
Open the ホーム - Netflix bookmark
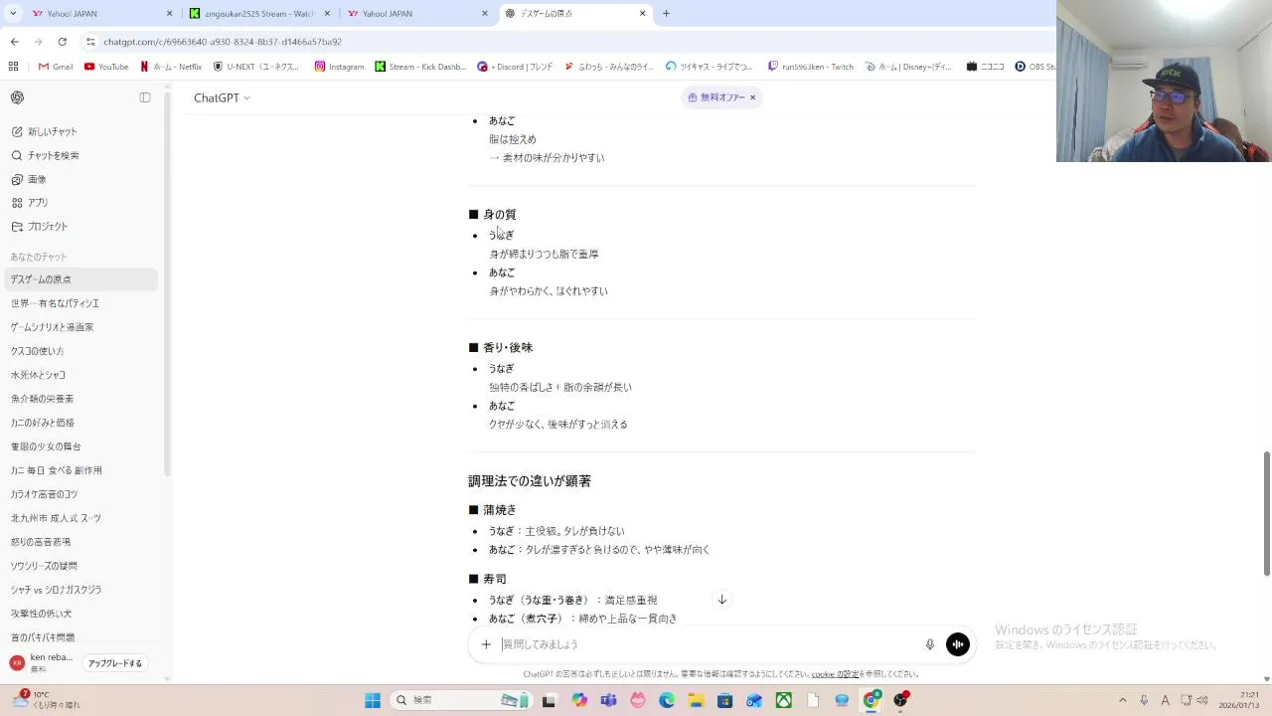click(x=171, y=67)
